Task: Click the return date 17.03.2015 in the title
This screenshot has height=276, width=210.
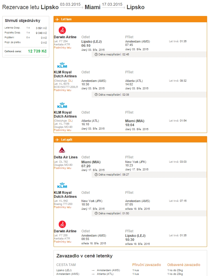Action: click(x=112, y=4)
